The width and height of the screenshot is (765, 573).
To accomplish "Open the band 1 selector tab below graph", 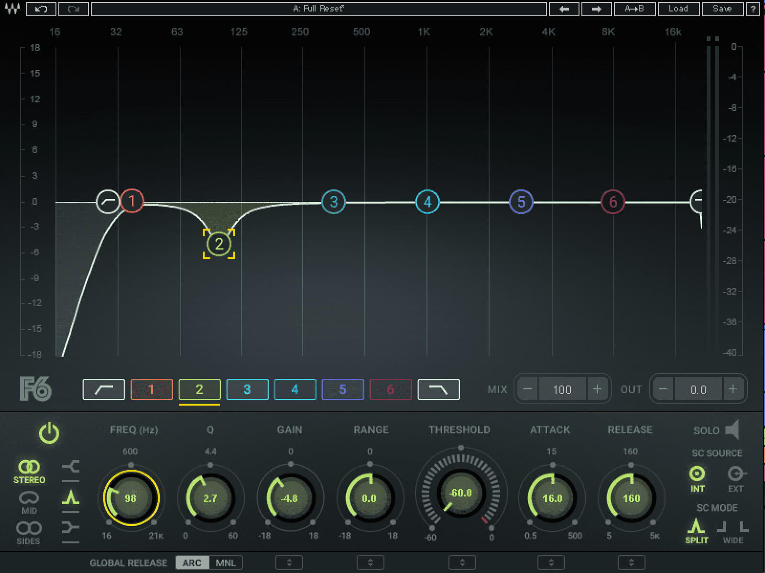I will 152,389.
